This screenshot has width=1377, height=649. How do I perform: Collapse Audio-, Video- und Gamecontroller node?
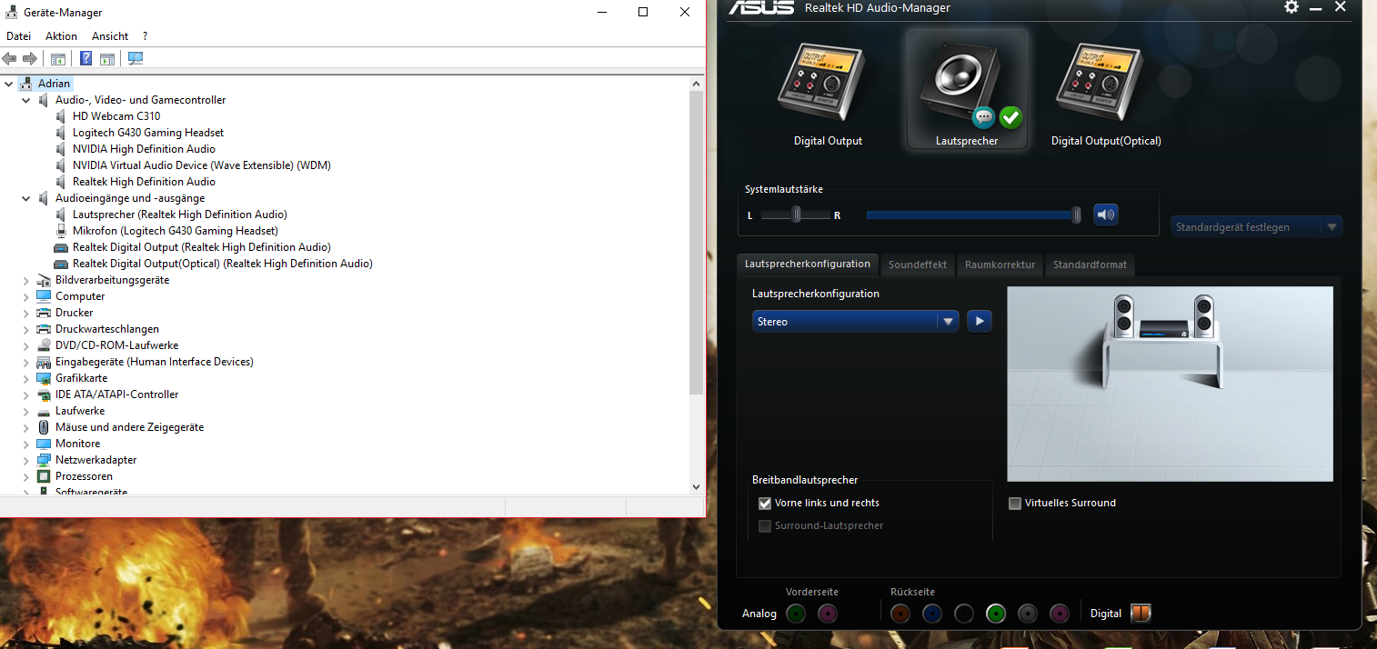tap(25, 100)
